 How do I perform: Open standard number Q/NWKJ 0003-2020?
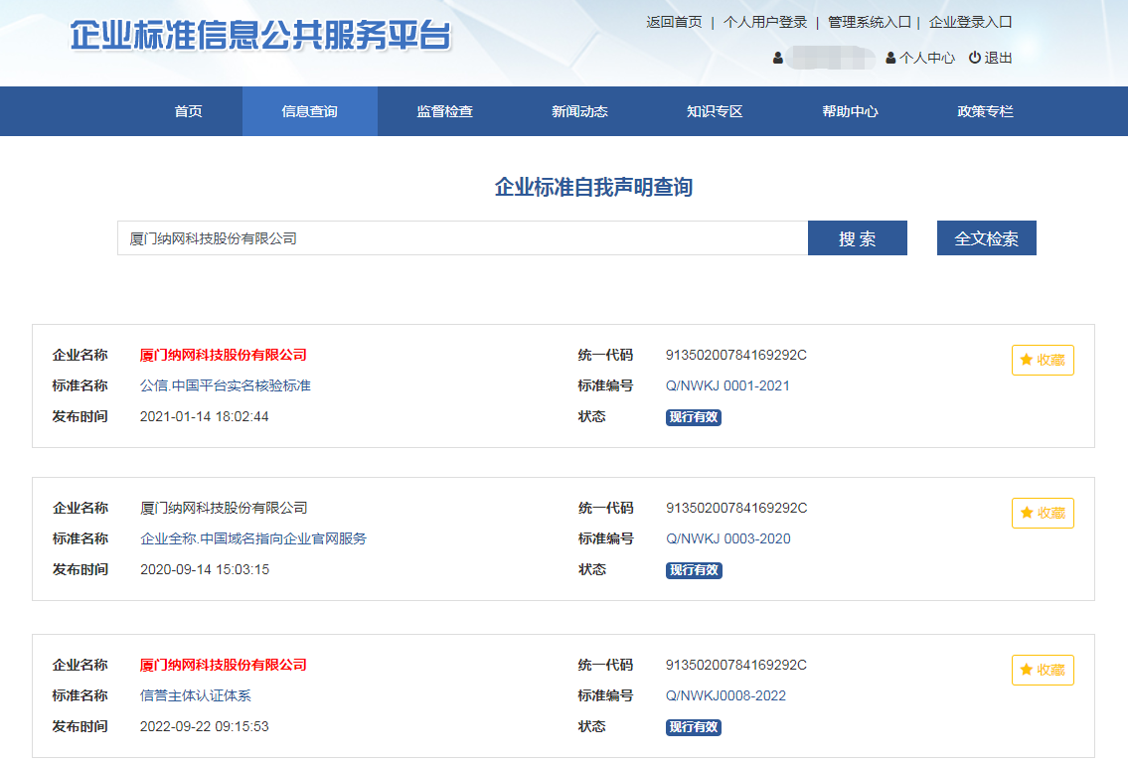(728, 538)
